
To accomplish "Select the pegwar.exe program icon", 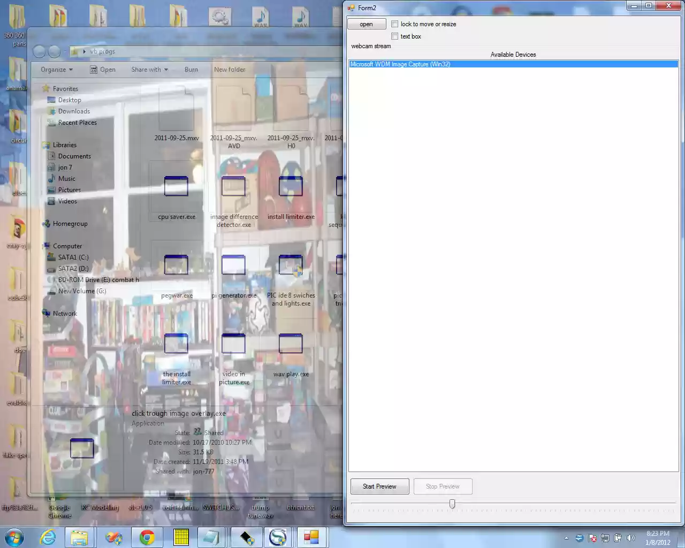I will tap(176, 265).
